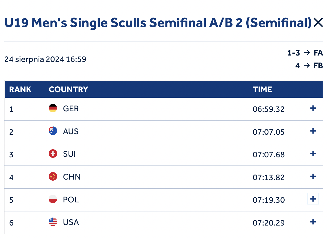Image resolution: width=329 pixels, height=238 pixels.
Task: Click the COUNTRY column header
Action: tap(68, 90)
